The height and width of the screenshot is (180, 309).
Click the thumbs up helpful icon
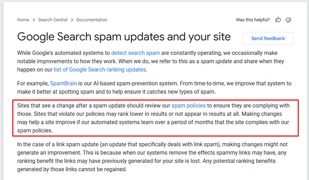coord(278,20)
